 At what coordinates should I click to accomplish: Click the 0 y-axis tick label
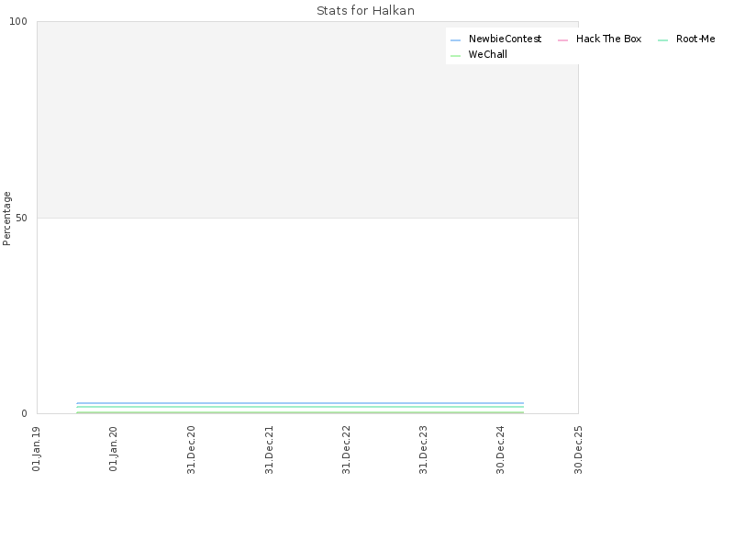[x=25, y=413]
